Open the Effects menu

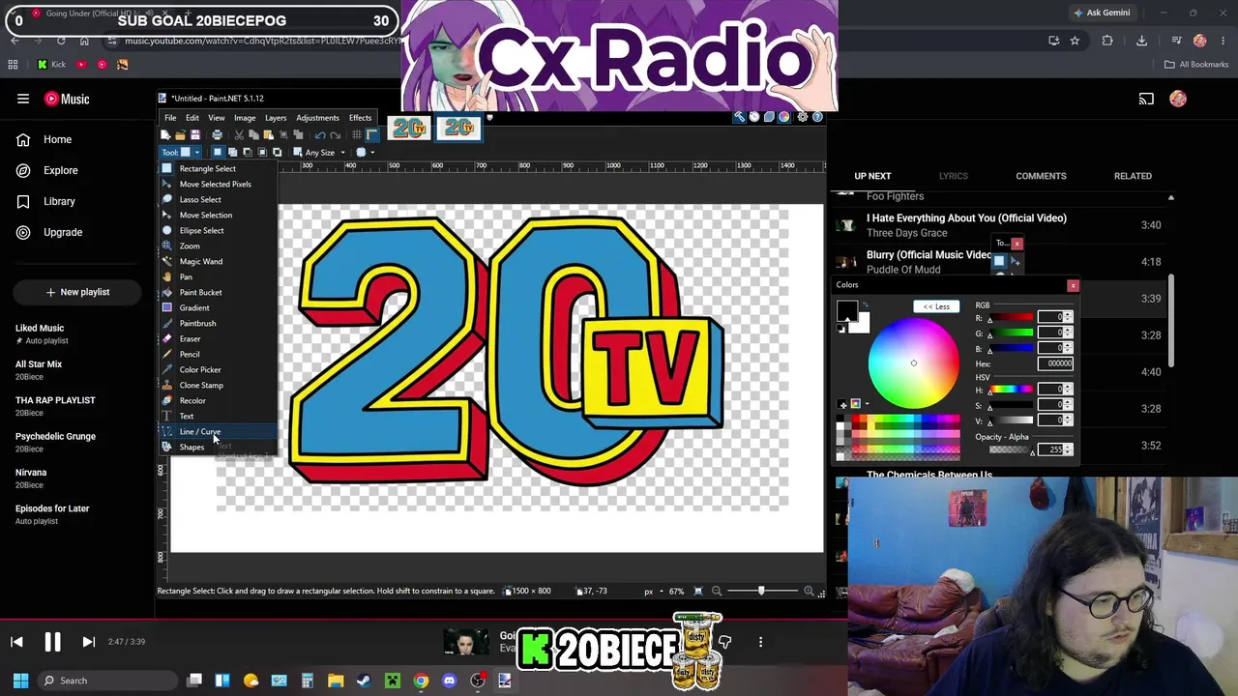360,118
